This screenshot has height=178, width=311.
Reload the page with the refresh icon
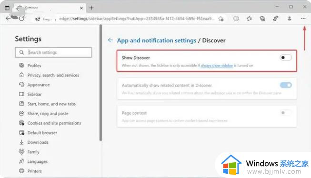point(22,19)
